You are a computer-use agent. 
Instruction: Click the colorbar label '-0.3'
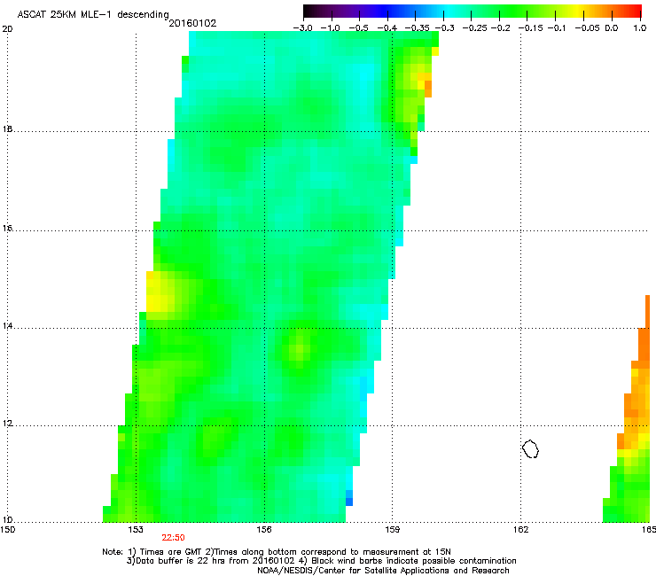pyautogui.click(x=445, y=28)
